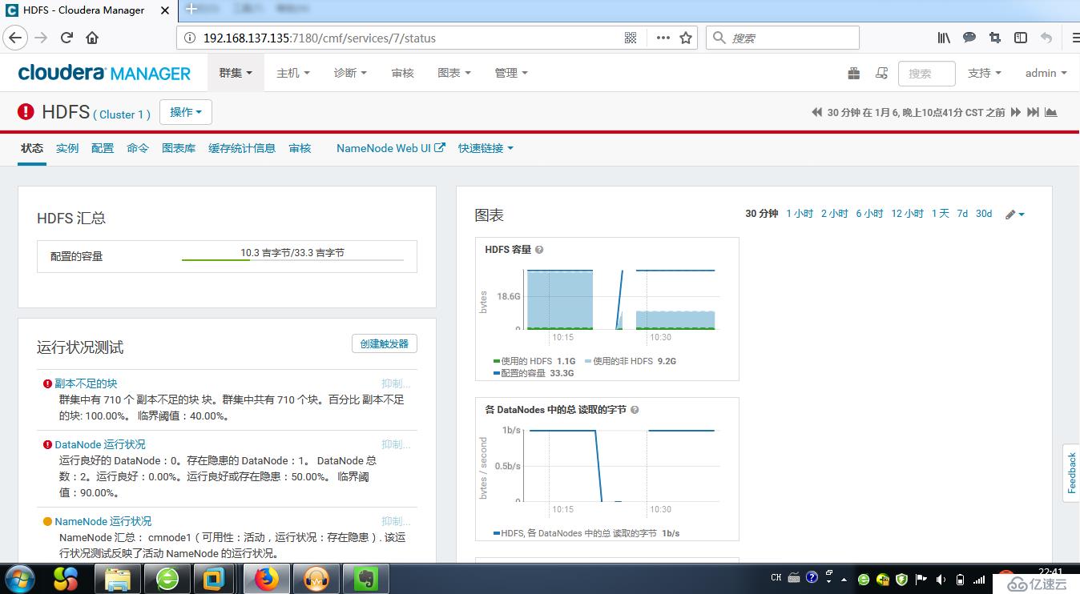Click the help icon beside HDFS 容量 chart title

[539, 250]
